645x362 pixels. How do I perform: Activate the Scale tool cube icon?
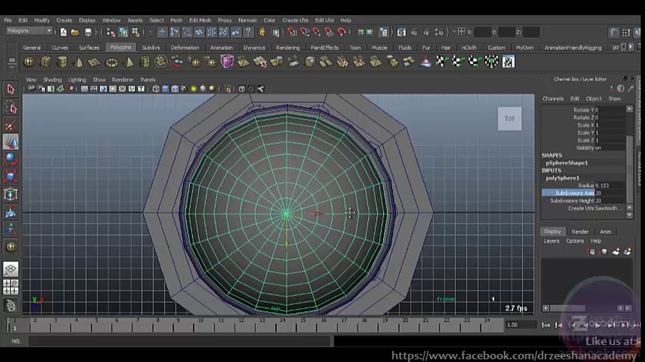coord(11,176)
